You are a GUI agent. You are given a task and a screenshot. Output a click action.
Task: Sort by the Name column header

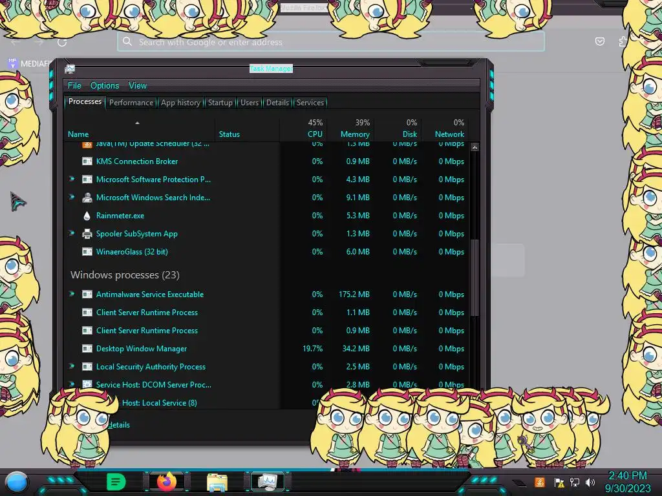78,134
